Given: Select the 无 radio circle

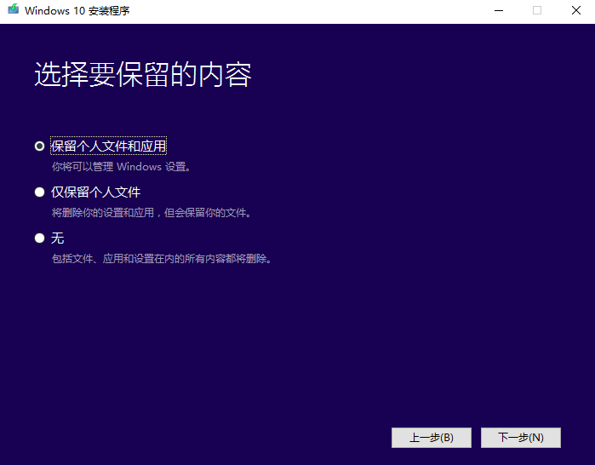Looking at the screenshot, I should click(39, 238).
